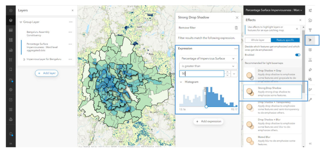The width and height of the screenshot is (325, 153).
Task: Click the Add expression button
Action: point(208,121)
